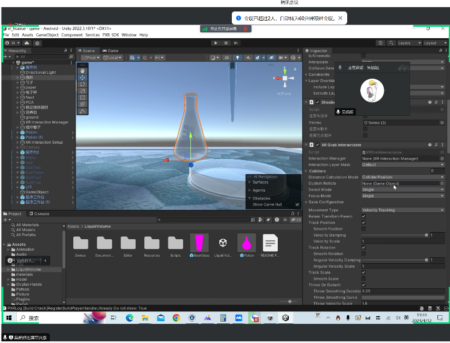Open the Movement Type dropdown
This screenshot has width=450, height=343.
[402, 210]
